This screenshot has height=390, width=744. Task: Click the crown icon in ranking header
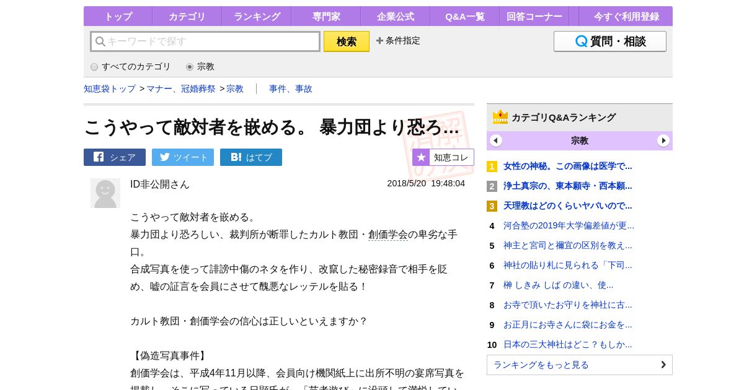point(500,117)
